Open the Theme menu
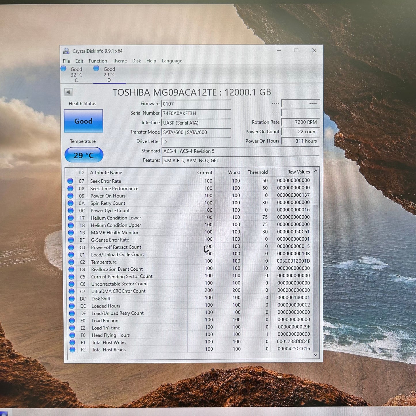Image resolution: width=416 pixels, height=416 pixels. click(120, 61)
